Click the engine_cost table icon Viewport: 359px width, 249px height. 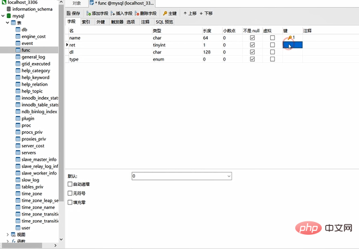click(18, 37)
